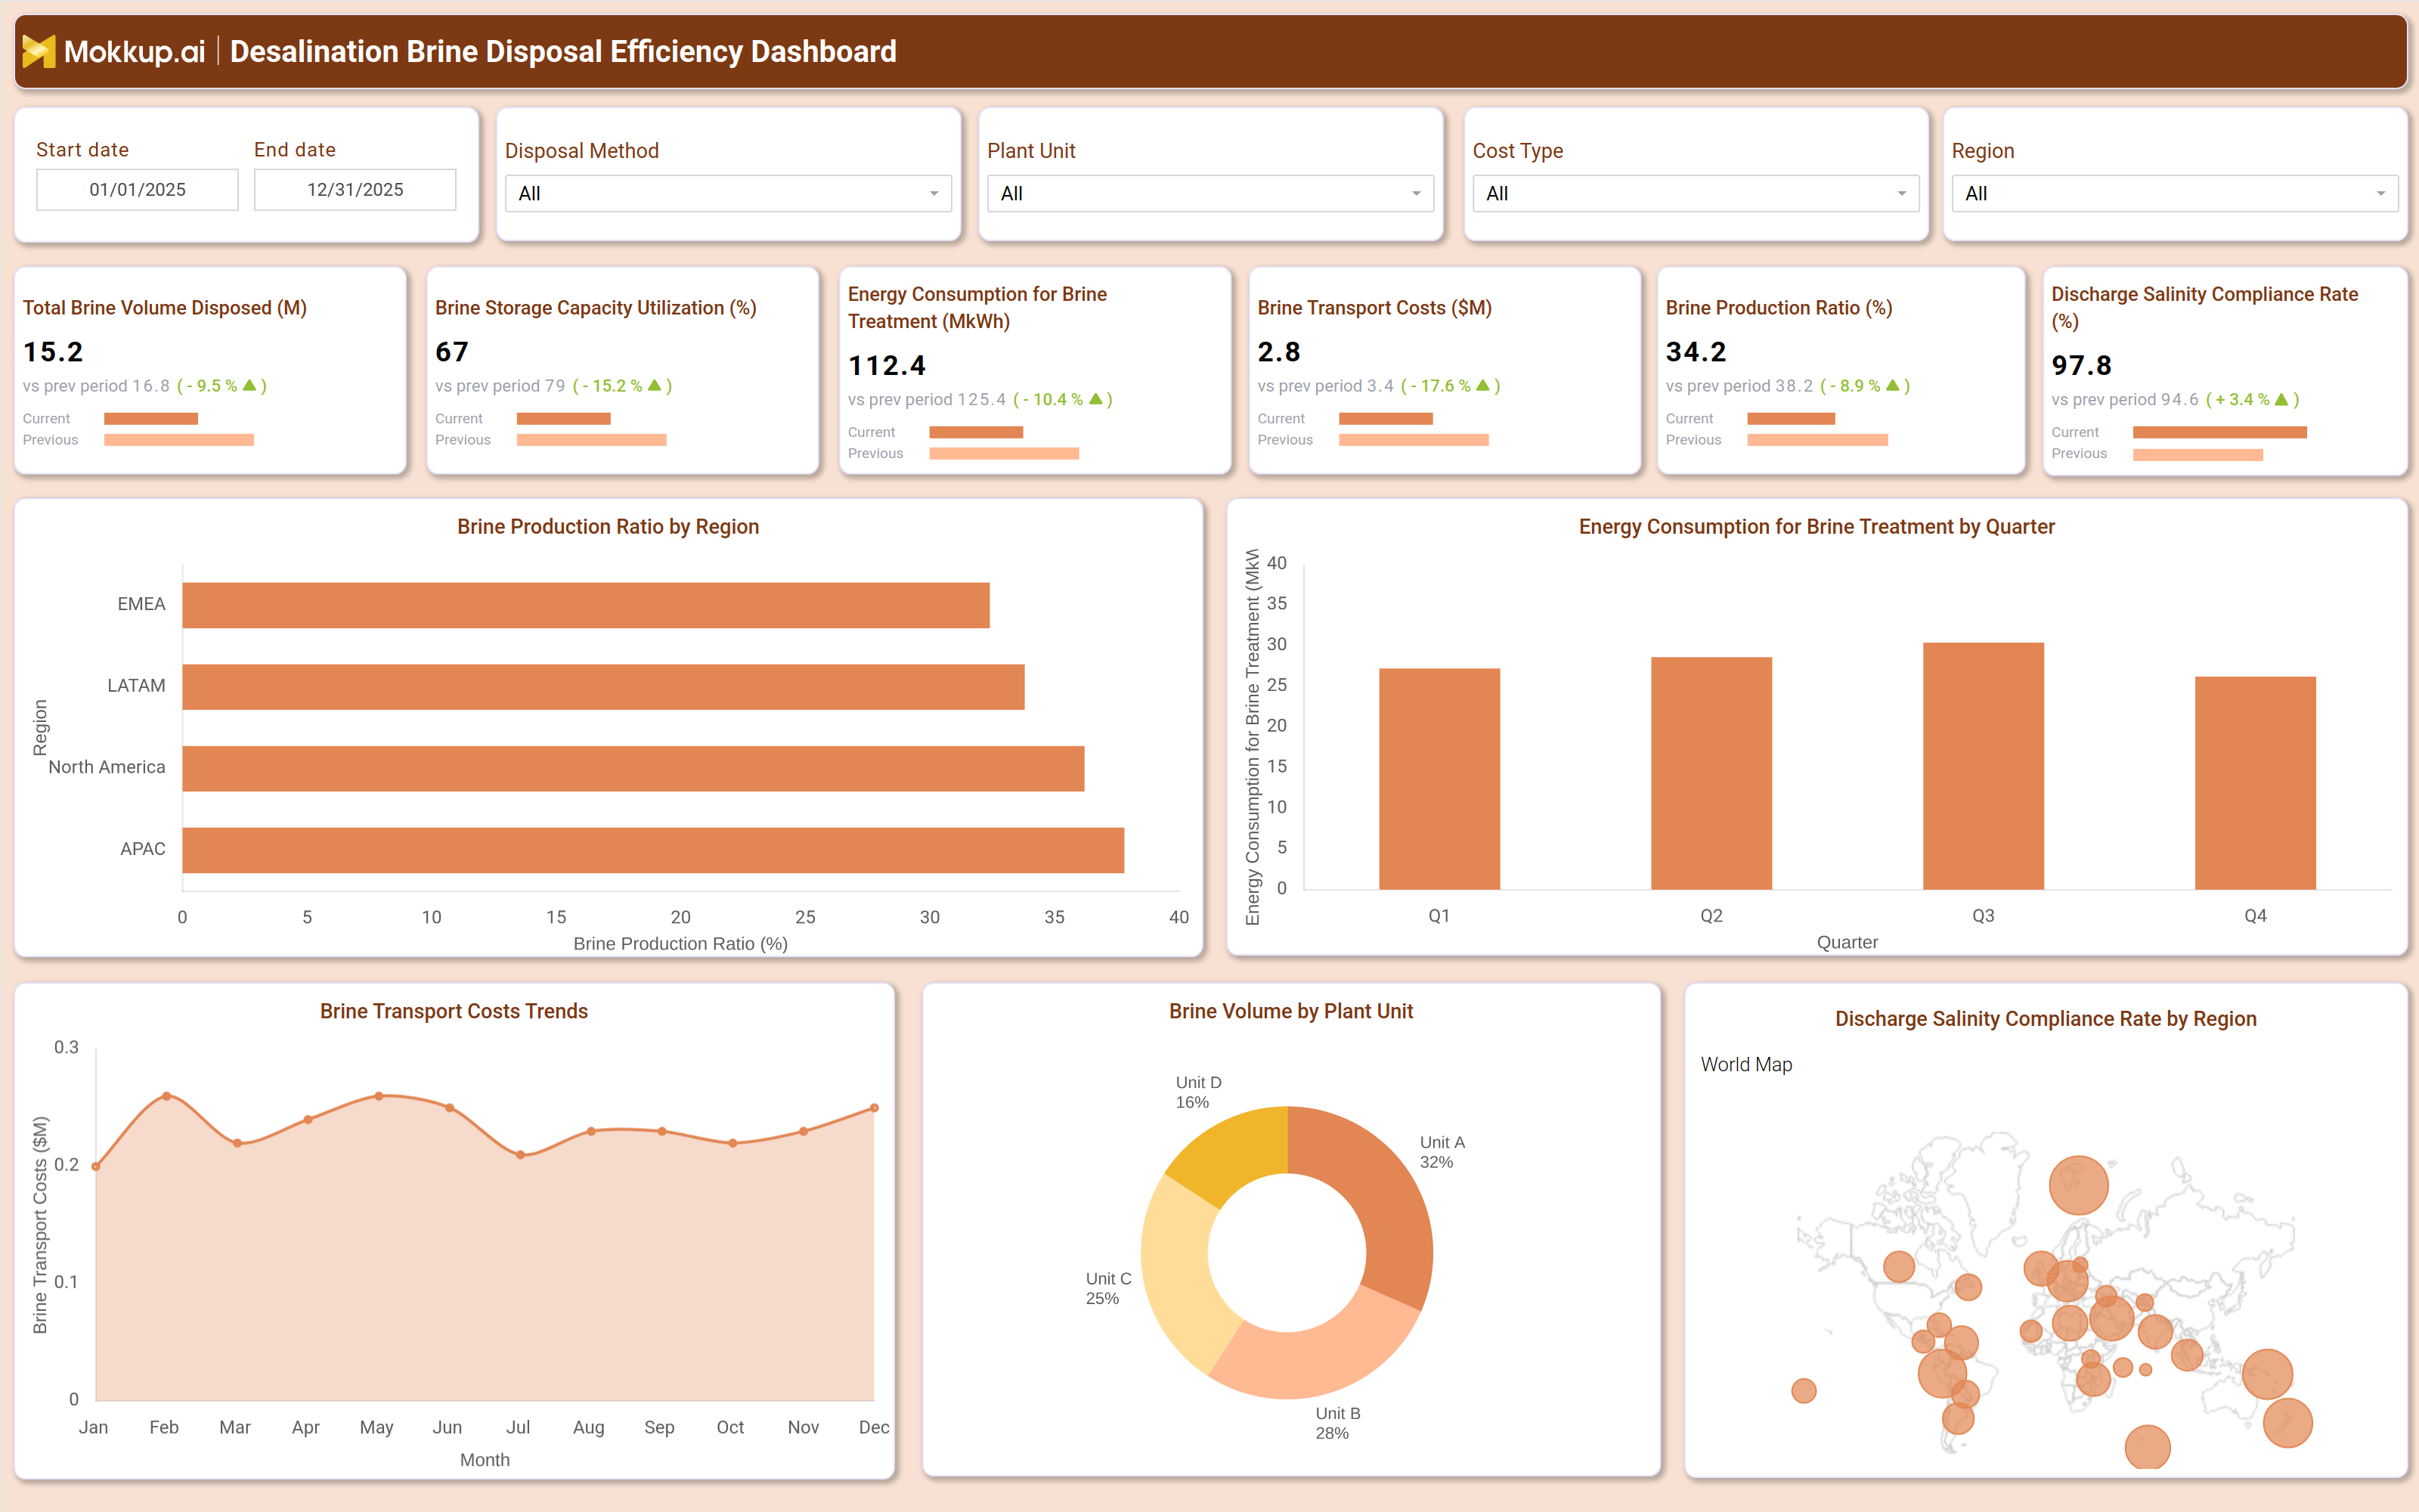
Task: Click the 'Unit D 16%' donut label
Action: click(x=1197, y=1092)
